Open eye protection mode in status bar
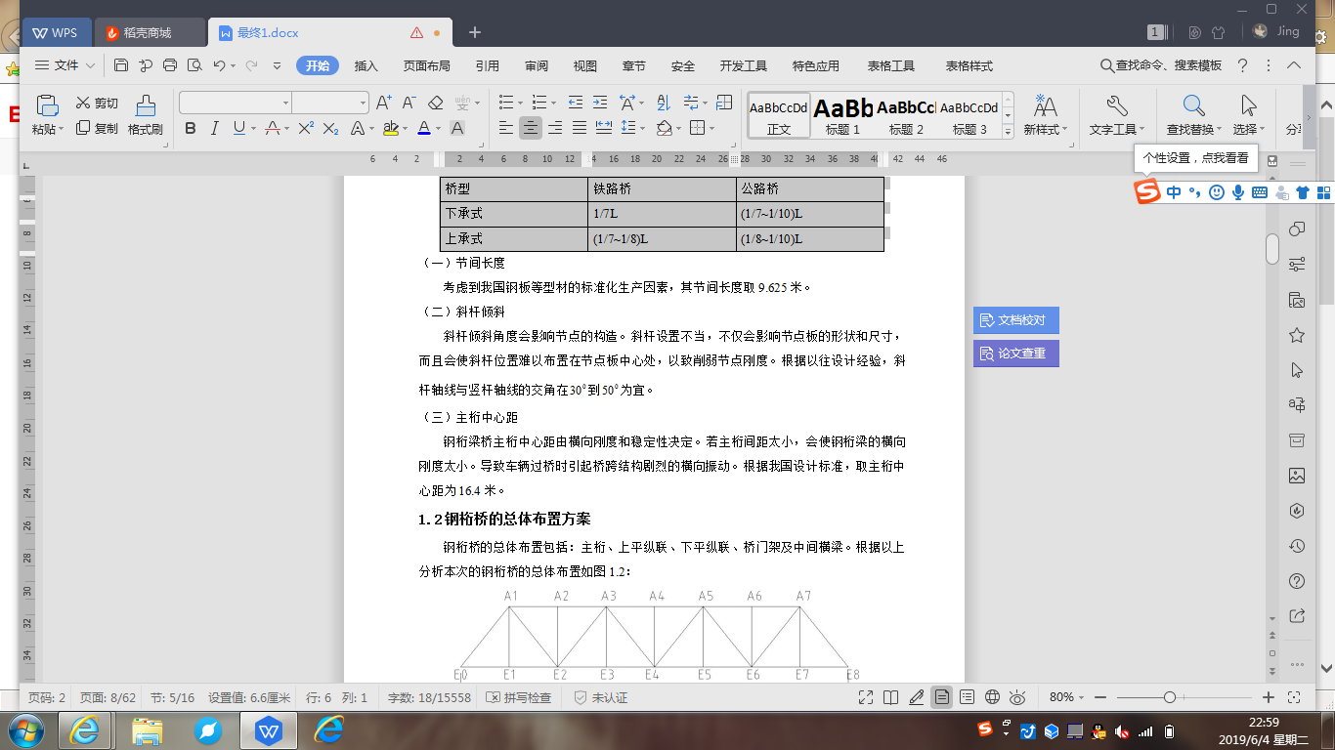Viewport: 1335px width, 750px height. coord(1017,697)
